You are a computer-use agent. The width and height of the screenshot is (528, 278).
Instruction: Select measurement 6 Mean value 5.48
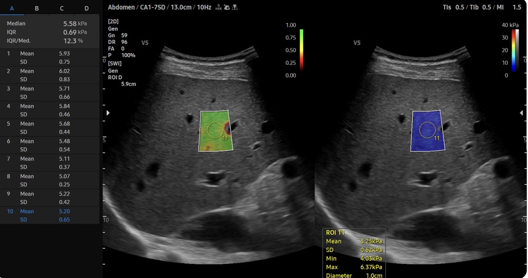tap(64, 141)
